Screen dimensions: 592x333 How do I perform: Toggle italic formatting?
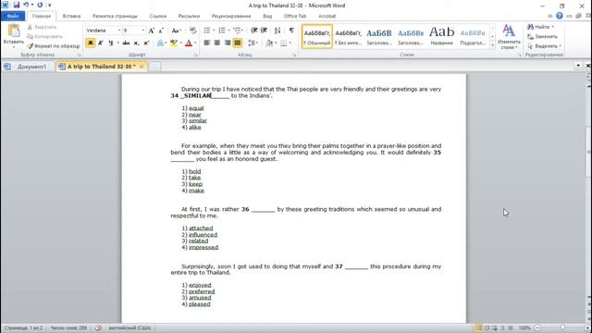pyautogui.click(x=101, y=43)
